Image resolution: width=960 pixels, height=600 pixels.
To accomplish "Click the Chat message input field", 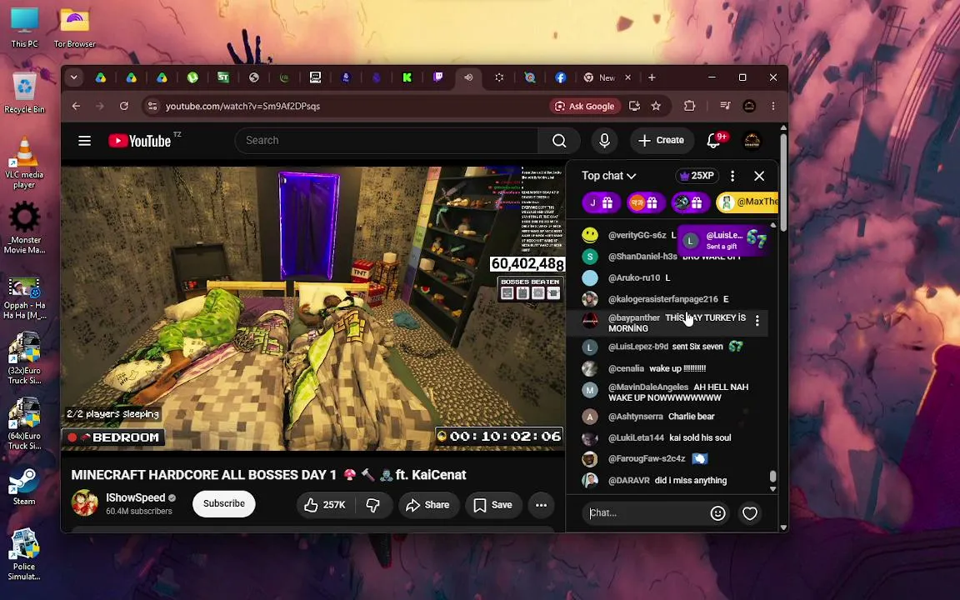I will click(x=646, y=513).
